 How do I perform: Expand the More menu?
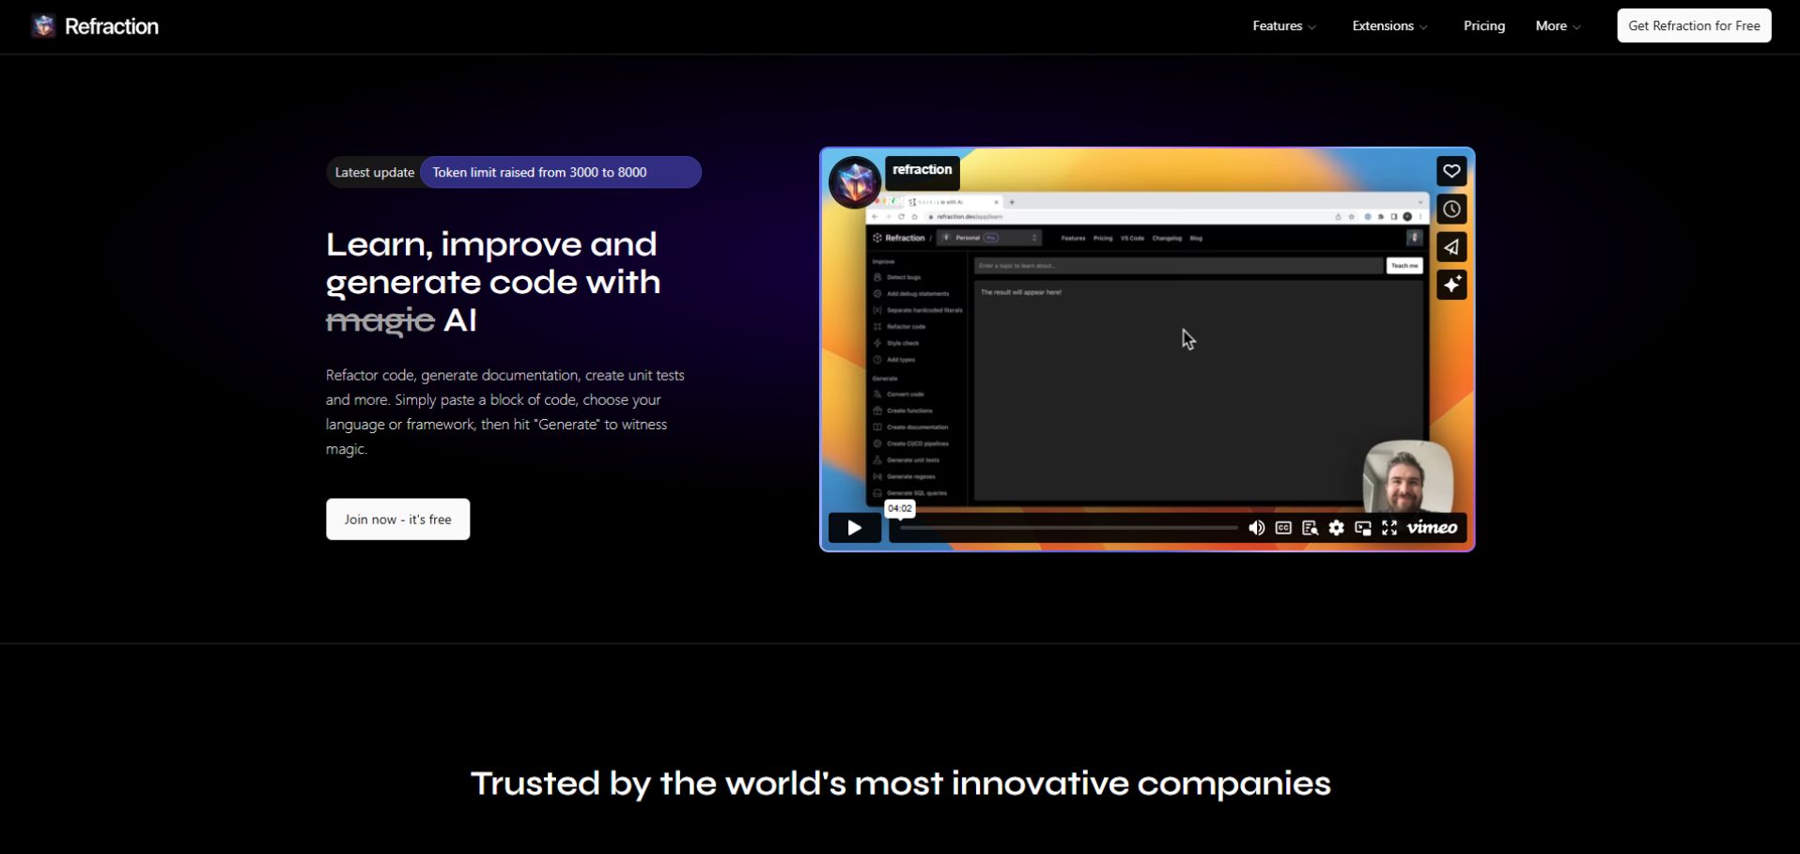point(1558,26)
